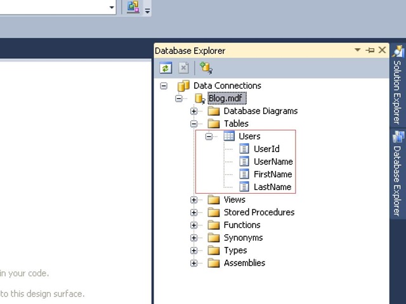406x304 pixels.
Task: Click the UserId column icon
Action: [244, 149]
